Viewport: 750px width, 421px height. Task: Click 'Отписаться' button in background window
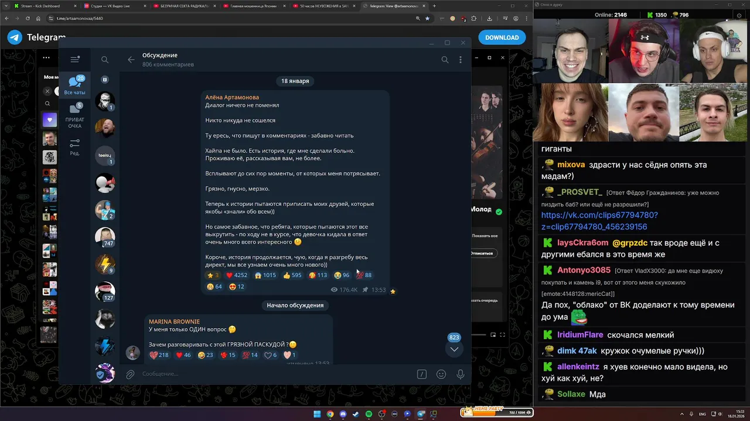point(483,253)
